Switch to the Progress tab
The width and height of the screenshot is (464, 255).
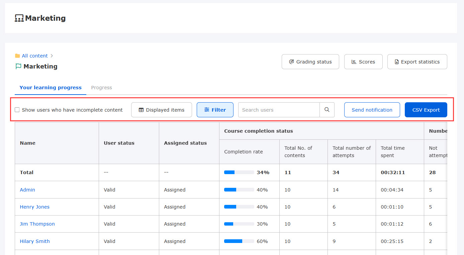[101, 88]
